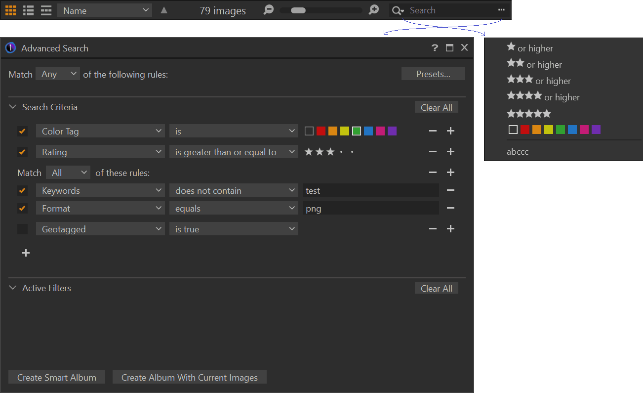The image size is (643, 393).
Task: Open the search options magnifier dropdown
Action: (398, 10)
